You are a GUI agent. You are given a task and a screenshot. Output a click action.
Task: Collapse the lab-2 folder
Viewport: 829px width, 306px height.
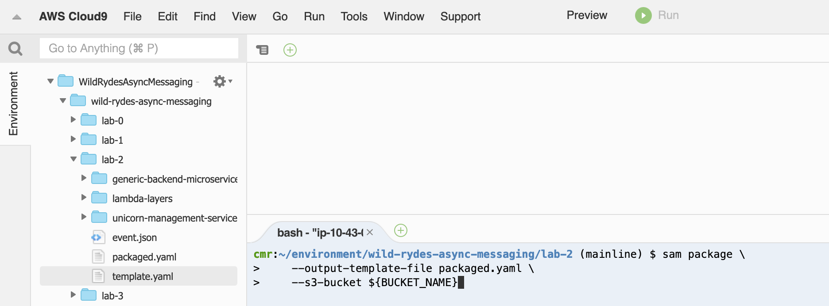click(74, 159)
